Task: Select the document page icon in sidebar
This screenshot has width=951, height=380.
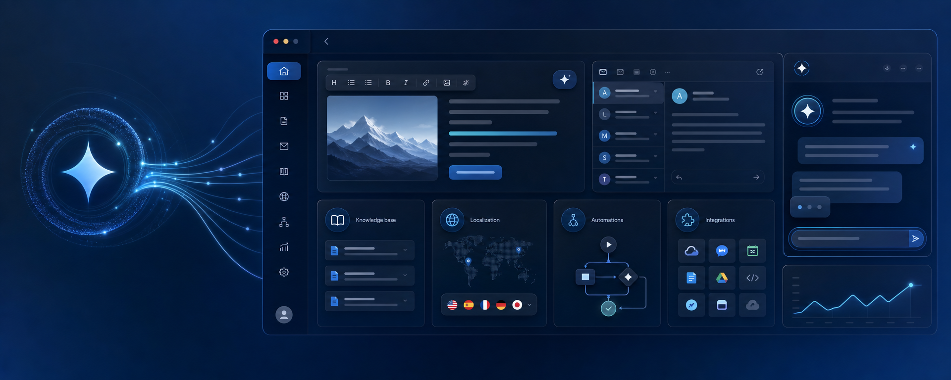Action: [284, 121]
